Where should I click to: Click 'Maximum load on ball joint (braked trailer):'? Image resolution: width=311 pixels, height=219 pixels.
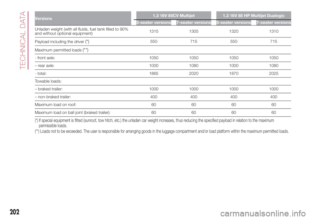tap(73, 112)
